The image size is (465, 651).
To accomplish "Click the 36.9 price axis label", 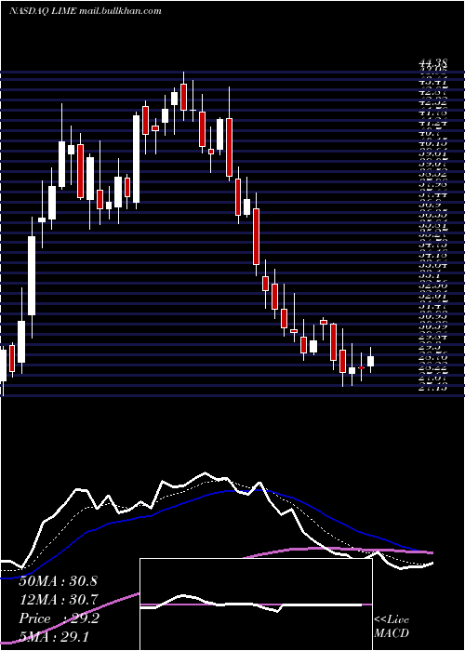I will (430, 205).
